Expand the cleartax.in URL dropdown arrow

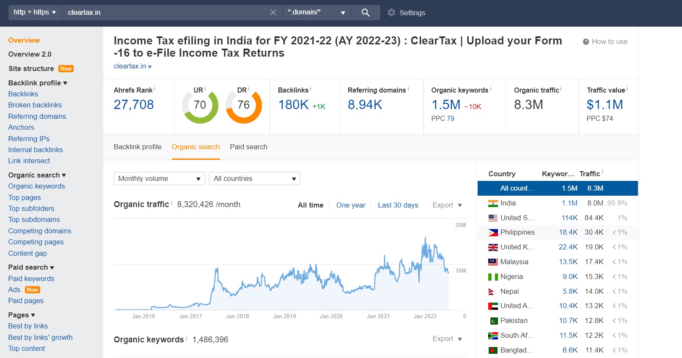pos(150,67)
